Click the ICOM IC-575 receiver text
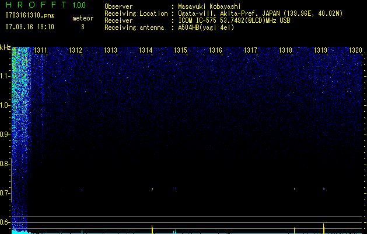Viewport: 367px width, 234px height. [x=234, y=20]
